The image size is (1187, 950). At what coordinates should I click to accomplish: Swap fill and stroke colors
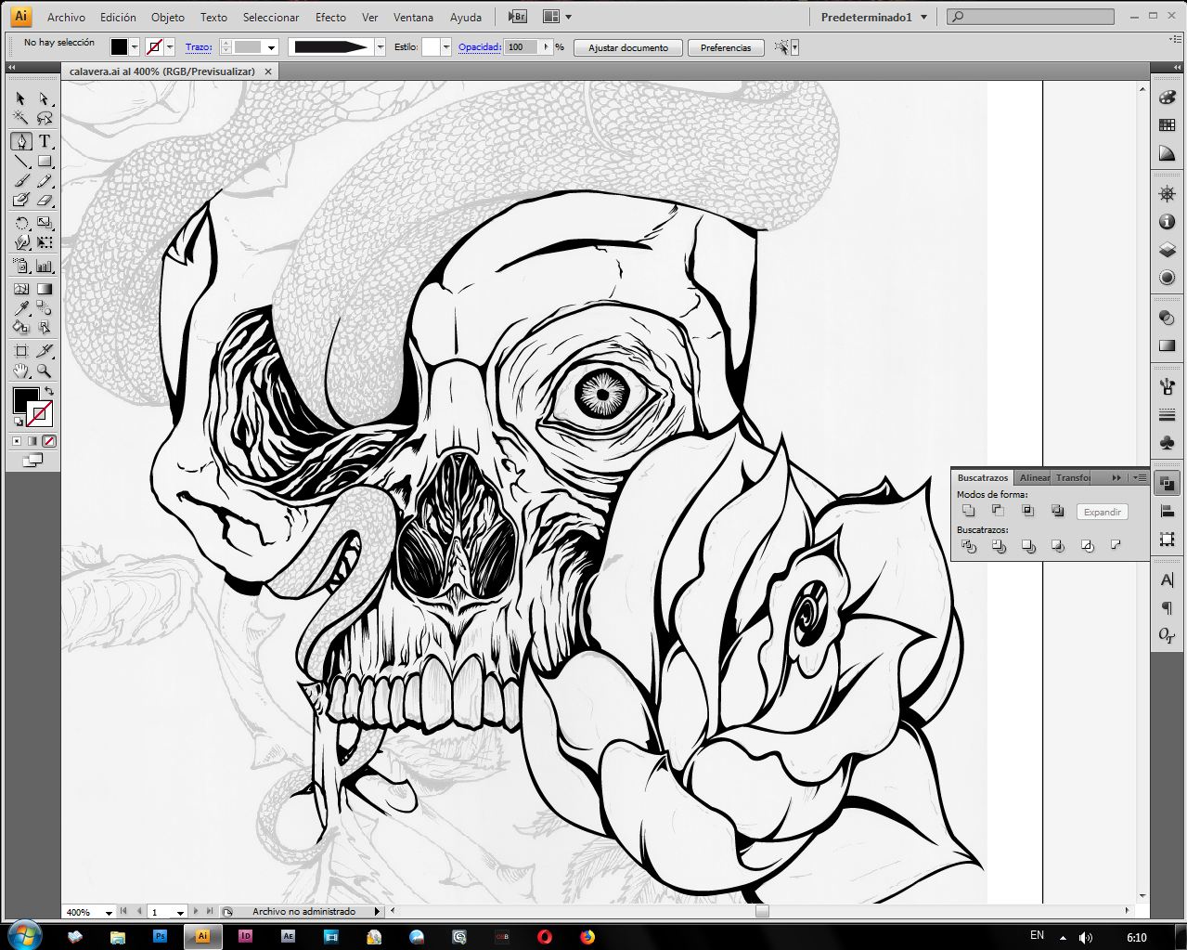[48, 391]
